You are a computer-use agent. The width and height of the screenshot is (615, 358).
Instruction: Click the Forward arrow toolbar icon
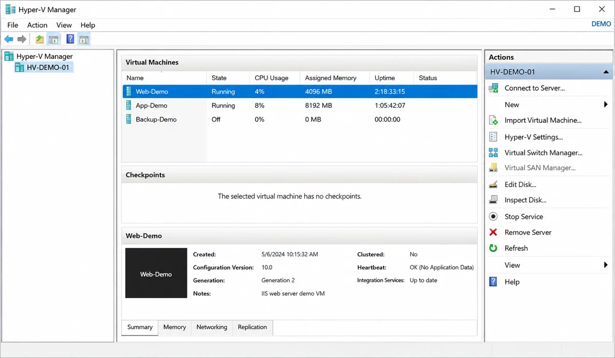click(x=22, y=39)
